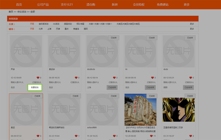Image resolution: width=221 pixels, height=140 pixels.
Task: Select 不限 in the 大类 filter row
Action: pyautogui.click(x=32, y=24)
